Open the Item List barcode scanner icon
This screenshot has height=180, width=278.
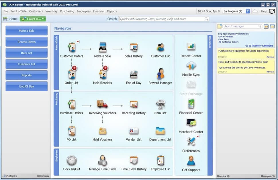tap(160, 104)
